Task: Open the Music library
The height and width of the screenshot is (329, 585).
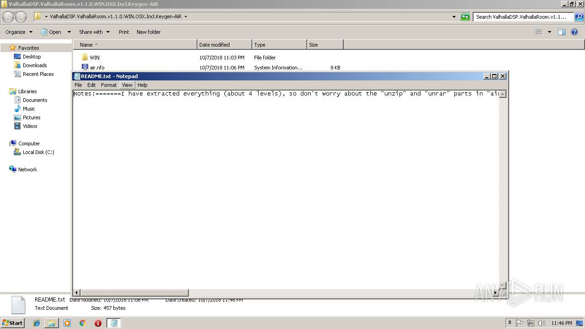Action: (x=29, y=109)
